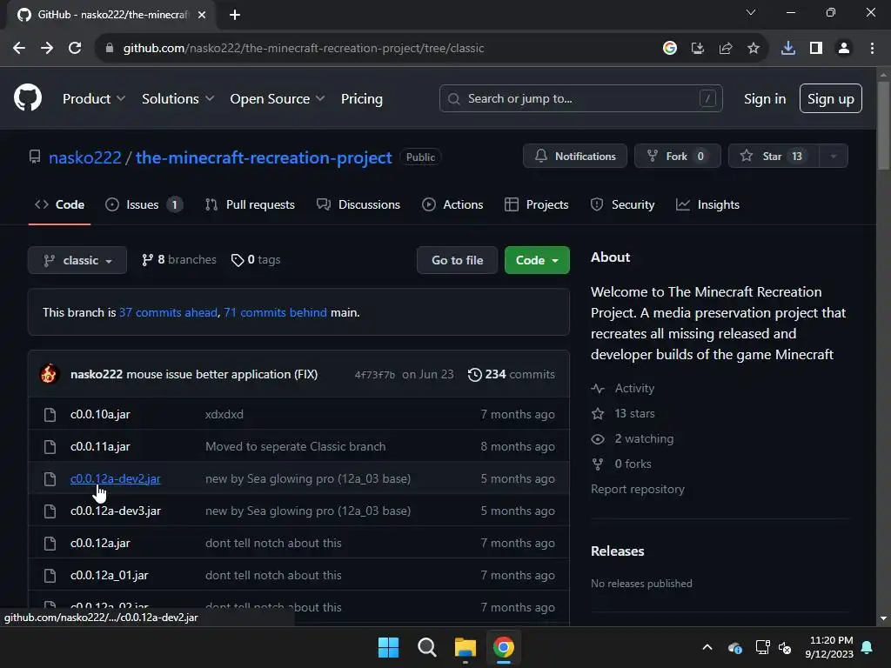Viewport: 891px width, 668px height.
Task: View site info via the padlock icon
Action: click(110, 49)
